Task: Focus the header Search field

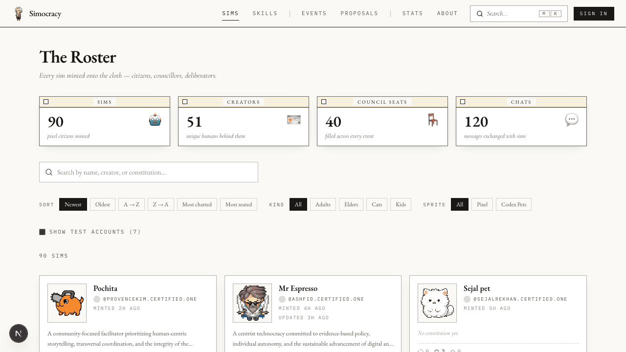Action: coord(519,14)
